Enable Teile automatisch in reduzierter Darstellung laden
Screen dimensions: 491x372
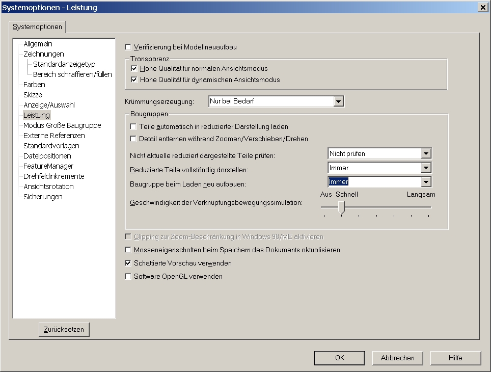pyautogui.click(x=133, y=126)
